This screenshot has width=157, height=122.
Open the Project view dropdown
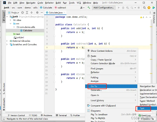pyautogui.click(x=14, y=13)
